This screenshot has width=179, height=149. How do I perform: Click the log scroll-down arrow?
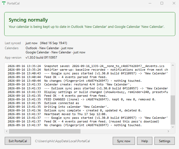(173, 127)
